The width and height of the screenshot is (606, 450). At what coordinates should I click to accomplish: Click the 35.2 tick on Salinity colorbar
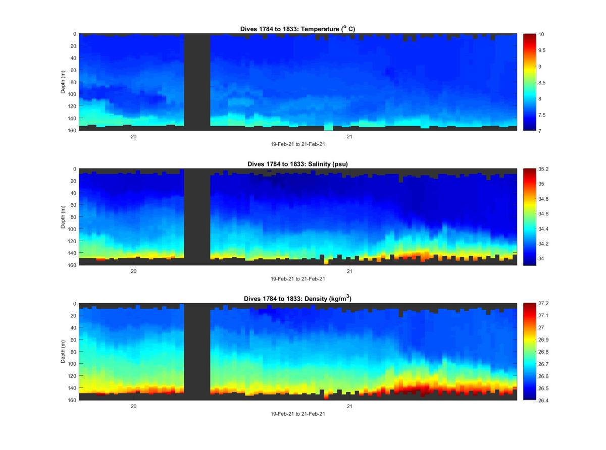click(x=544, y=169)
